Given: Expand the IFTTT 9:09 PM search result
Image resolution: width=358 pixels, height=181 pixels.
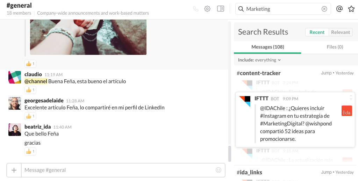Looking at the screenshot, I should point(351,97).
